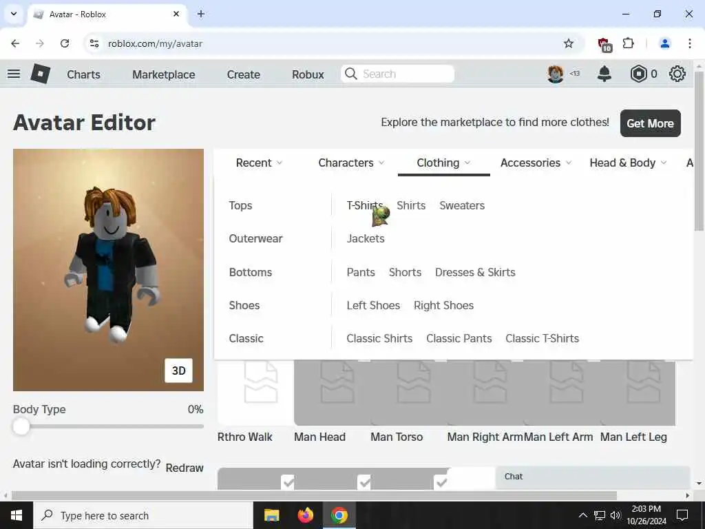705x529 pixels.
Task: Select the Man Left Leg thumbnail
Action: point(638,392)
